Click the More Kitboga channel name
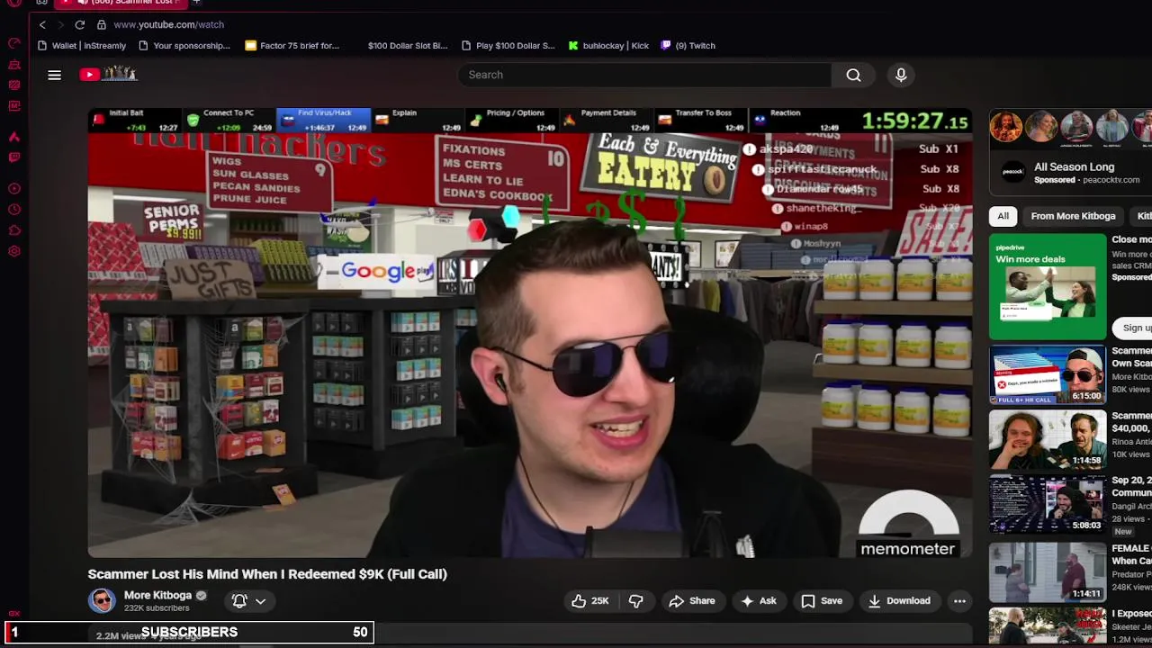 pos(157,595)
